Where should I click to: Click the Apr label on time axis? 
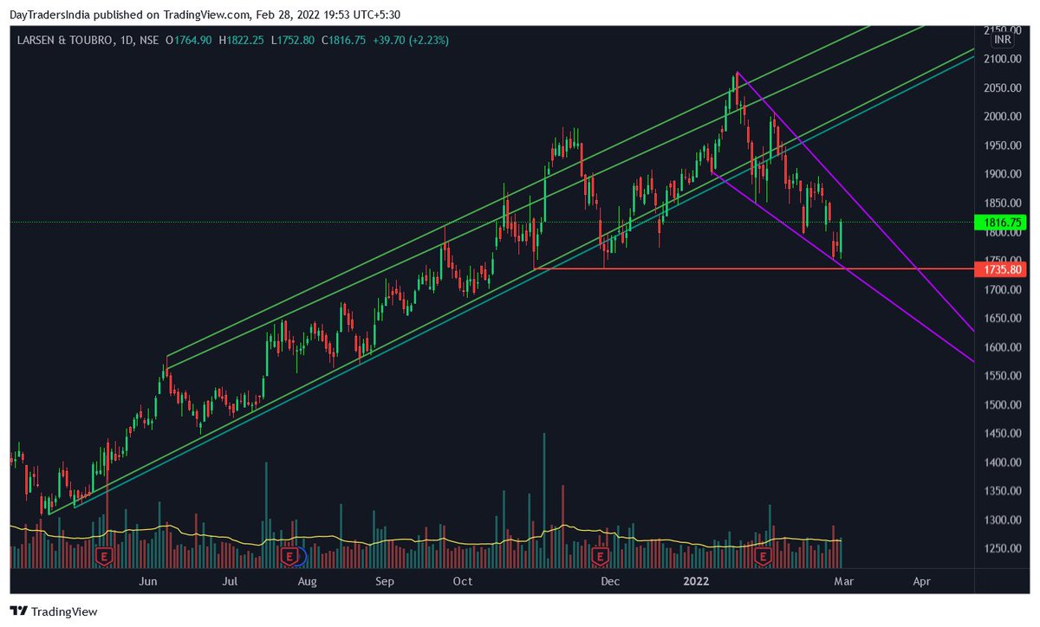coord(922,582)
